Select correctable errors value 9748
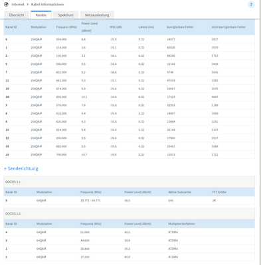 pos(170,72)
